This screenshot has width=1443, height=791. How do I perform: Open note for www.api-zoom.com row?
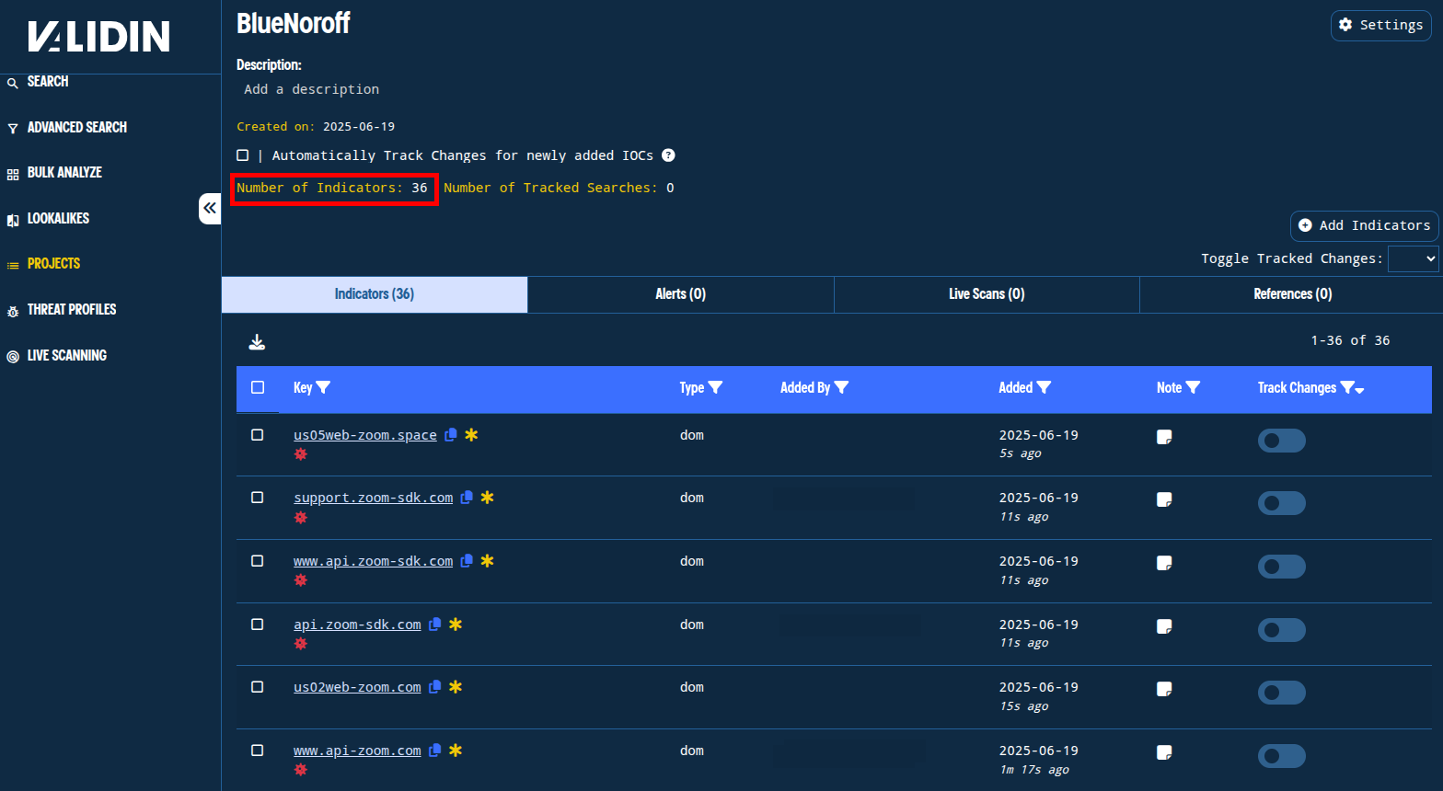1164,752
